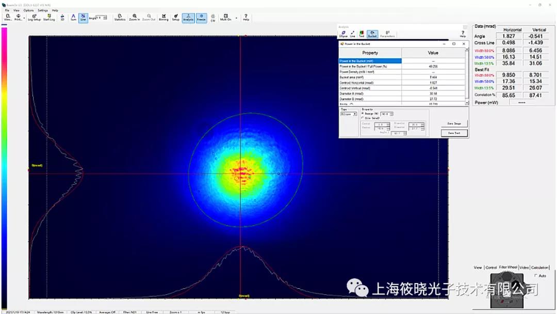Expand the Multi On dropdown arrow
This screenshot has height=314, width=557.
(236, 18)
